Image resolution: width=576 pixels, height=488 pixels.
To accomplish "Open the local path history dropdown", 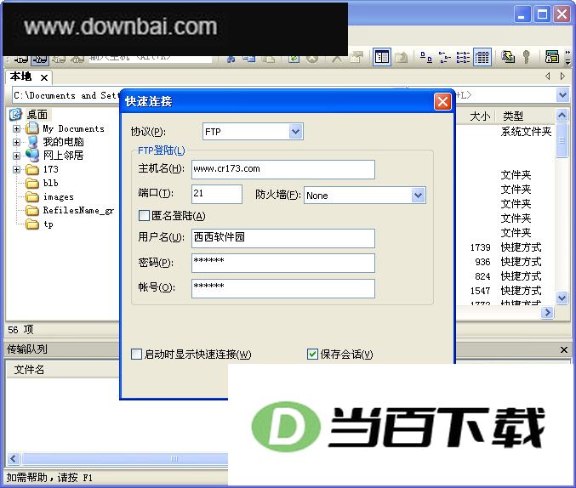I will (x=562, y=95).
